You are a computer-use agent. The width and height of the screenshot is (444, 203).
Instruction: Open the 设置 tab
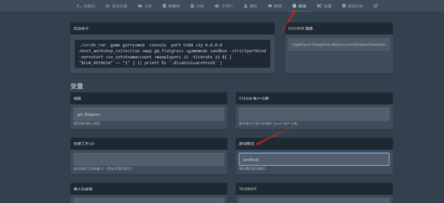pyautogui.click(x=324, y=6)
